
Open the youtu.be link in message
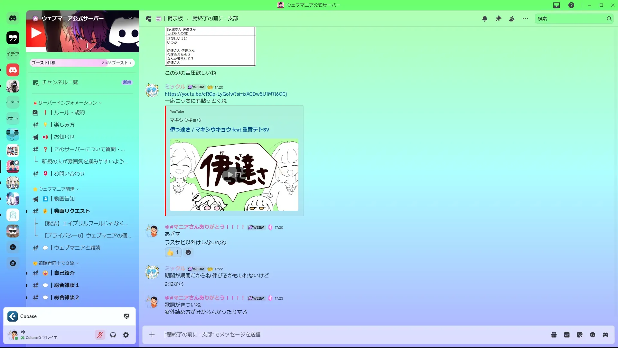226,94
